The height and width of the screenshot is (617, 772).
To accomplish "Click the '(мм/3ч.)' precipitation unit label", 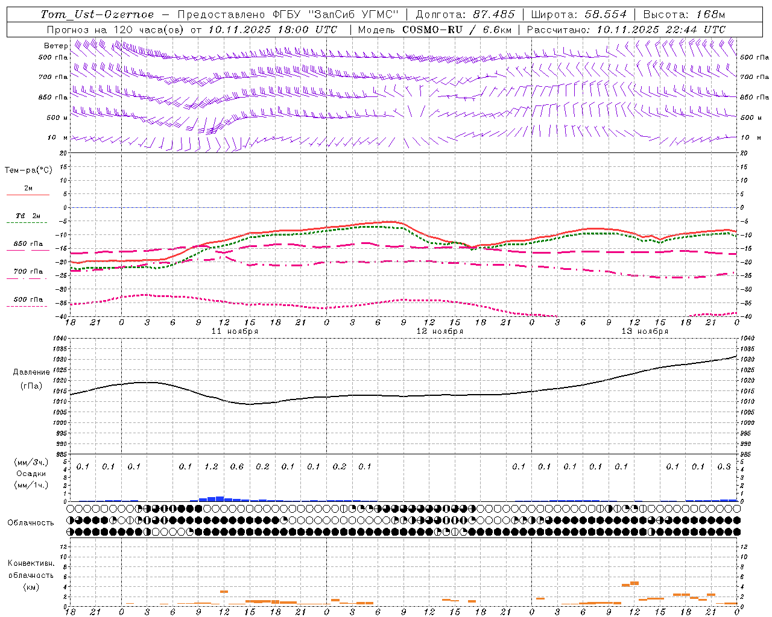I will (31, 462).
